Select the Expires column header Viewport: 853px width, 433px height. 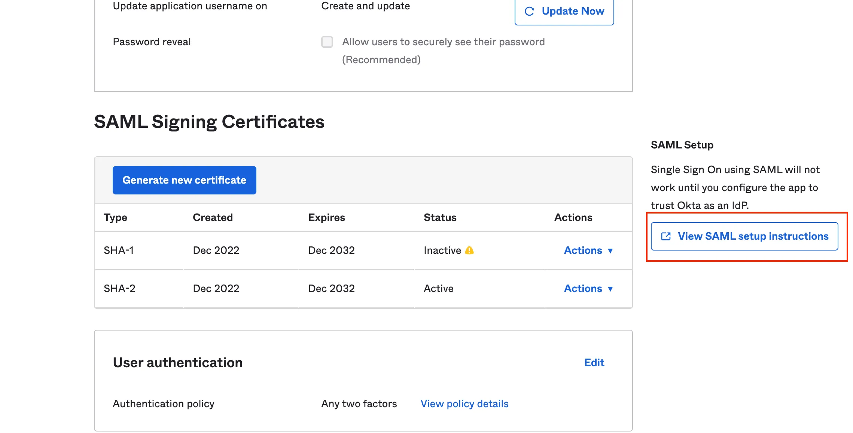[x=326, y=217]
